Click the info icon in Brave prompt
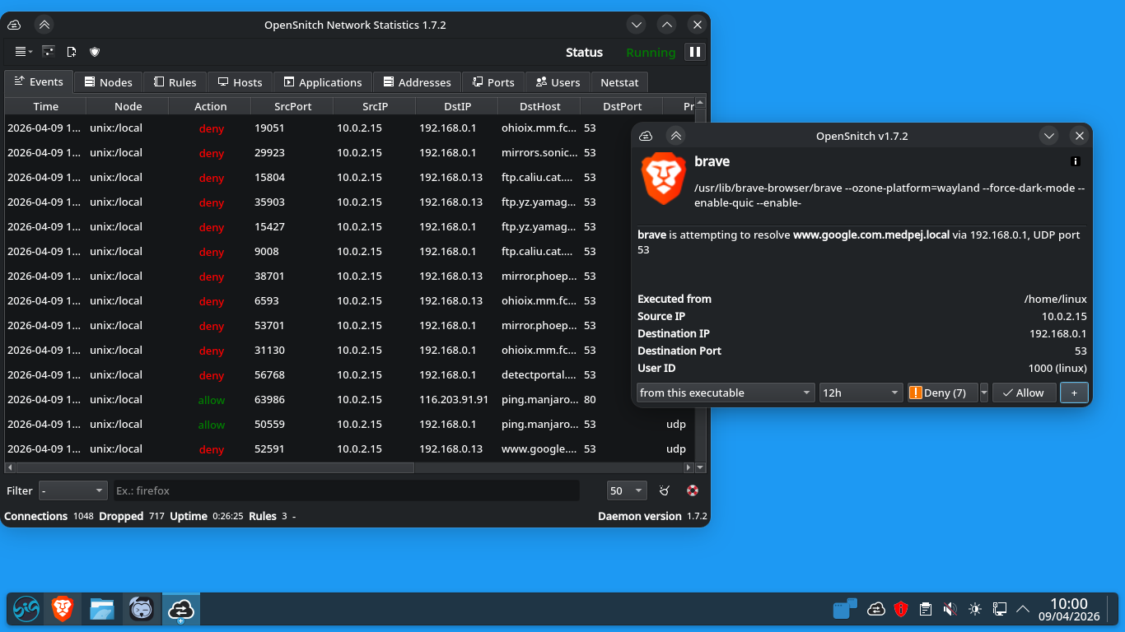Image resolution: width=1125 pixels, height=632 pixels. (x=1075, y=161)
